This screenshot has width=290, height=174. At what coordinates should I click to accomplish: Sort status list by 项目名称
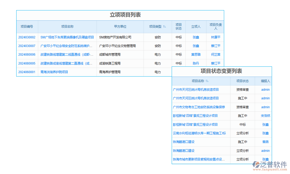tap(207, 81)
